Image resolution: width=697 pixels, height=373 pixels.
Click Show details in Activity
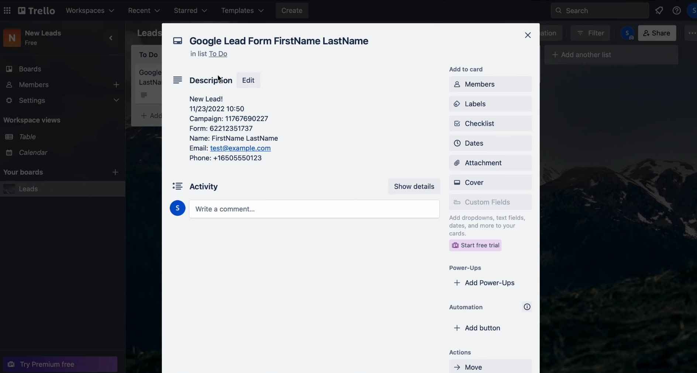tap(414, 186)
